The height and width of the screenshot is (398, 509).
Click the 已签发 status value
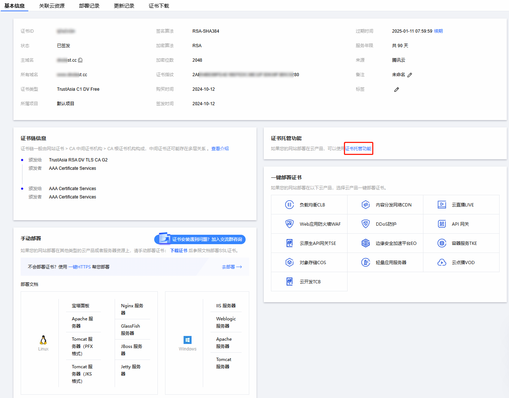click(63, 46)
